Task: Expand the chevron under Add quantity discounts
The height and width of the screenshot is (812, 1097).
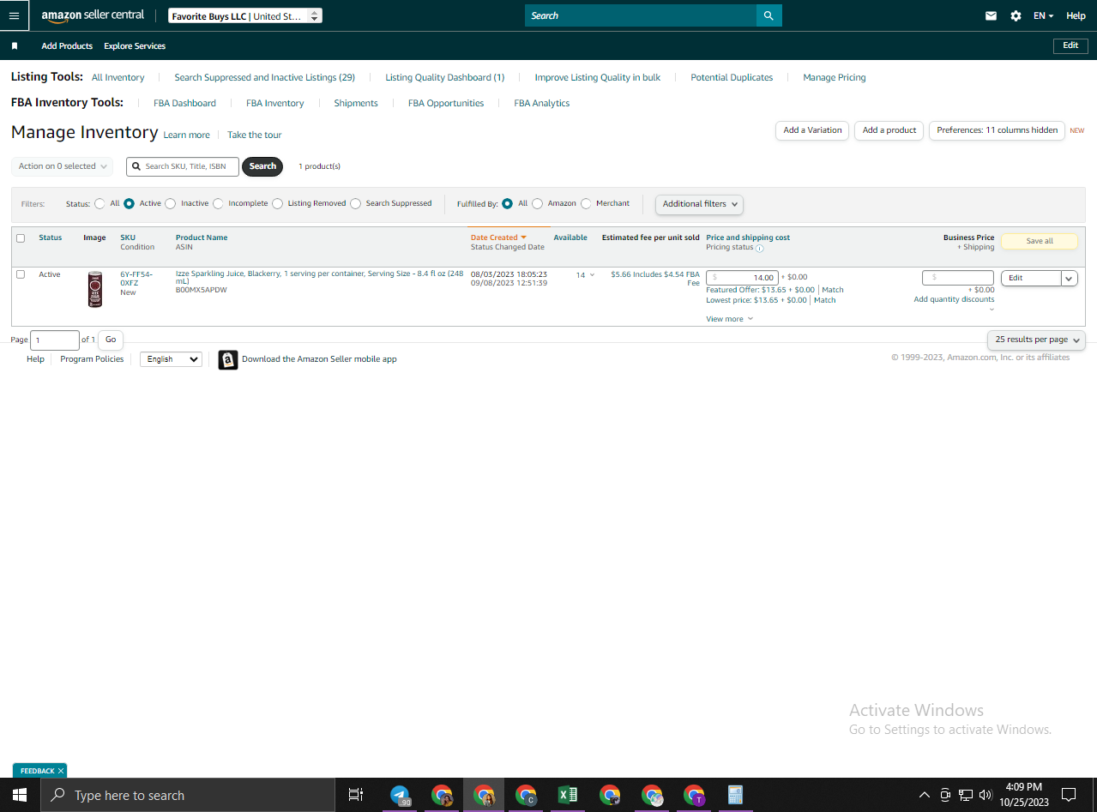Action: (x=992, y=310)
